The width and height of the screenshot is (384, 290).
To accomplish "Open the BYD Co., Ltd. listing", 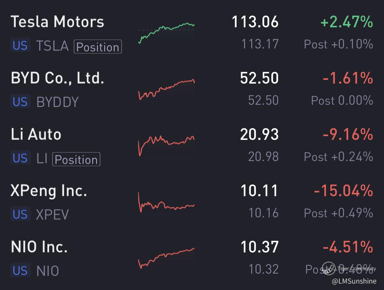I will [57, 78].
